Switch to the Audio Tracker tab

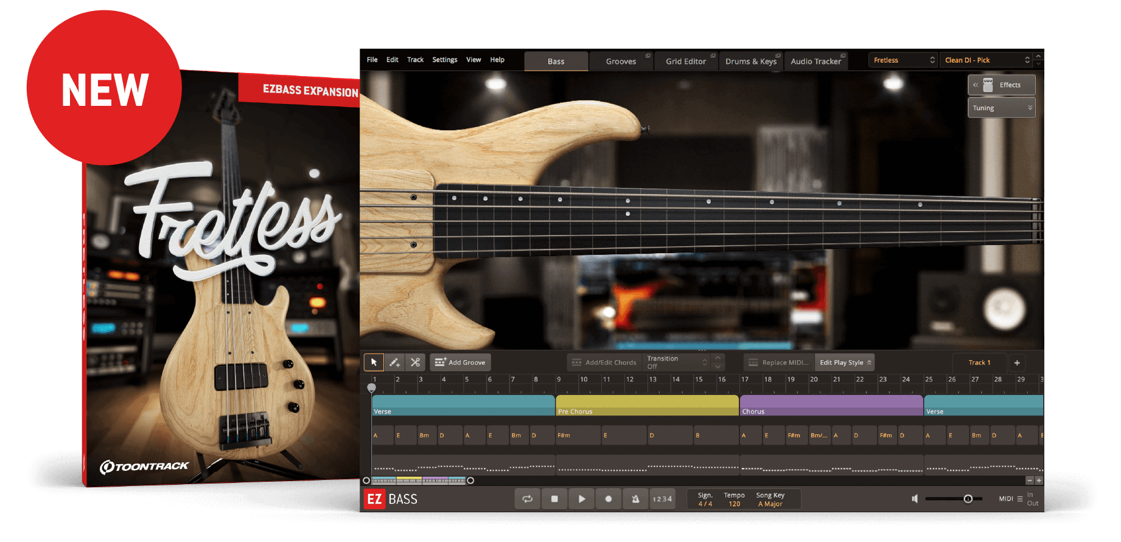point(815,61)
